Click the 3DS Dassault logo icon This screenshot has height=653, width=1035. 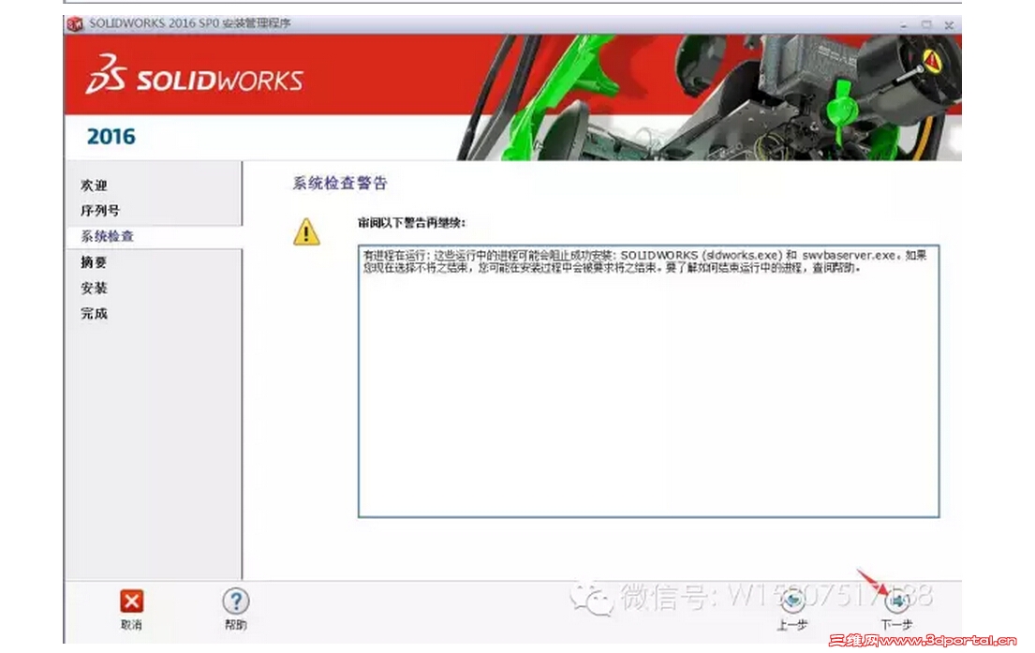110,77
